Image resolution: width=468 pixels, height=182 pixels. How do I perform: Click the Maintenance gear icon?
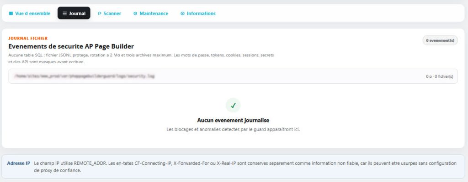135,13
